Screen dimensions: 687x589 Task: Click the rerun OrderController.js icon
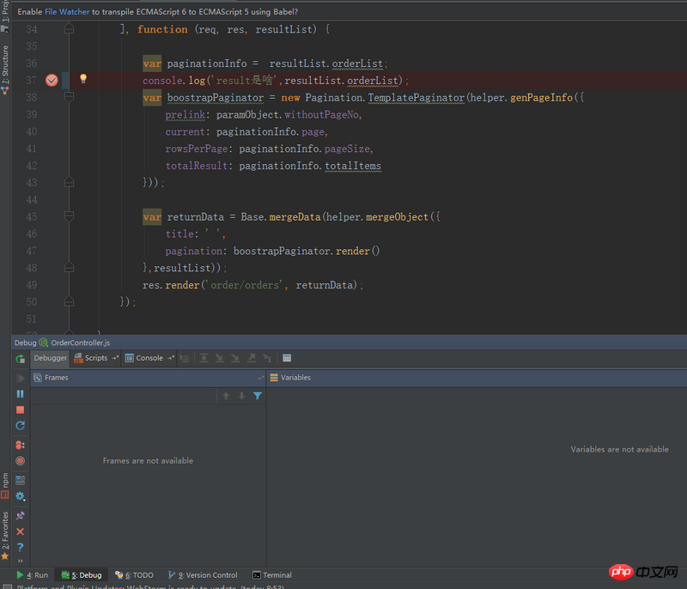[x=20, y=359]
